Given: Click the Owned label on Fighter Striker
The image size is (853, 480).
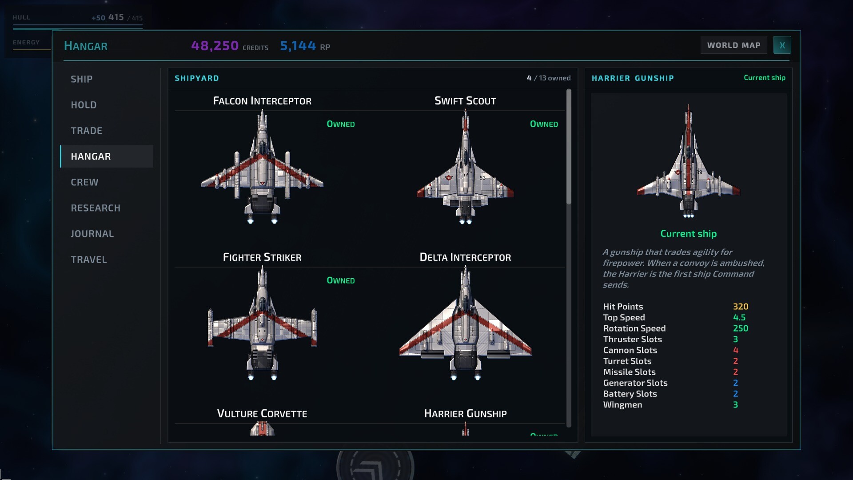Looking at the screenshot, I should tap(341, 280).
